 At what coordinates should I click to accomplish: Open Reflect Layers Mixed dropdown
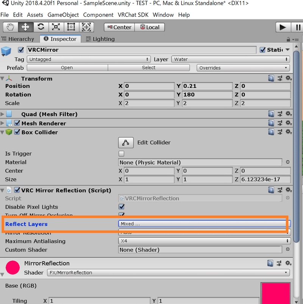(x=204, y=224)
